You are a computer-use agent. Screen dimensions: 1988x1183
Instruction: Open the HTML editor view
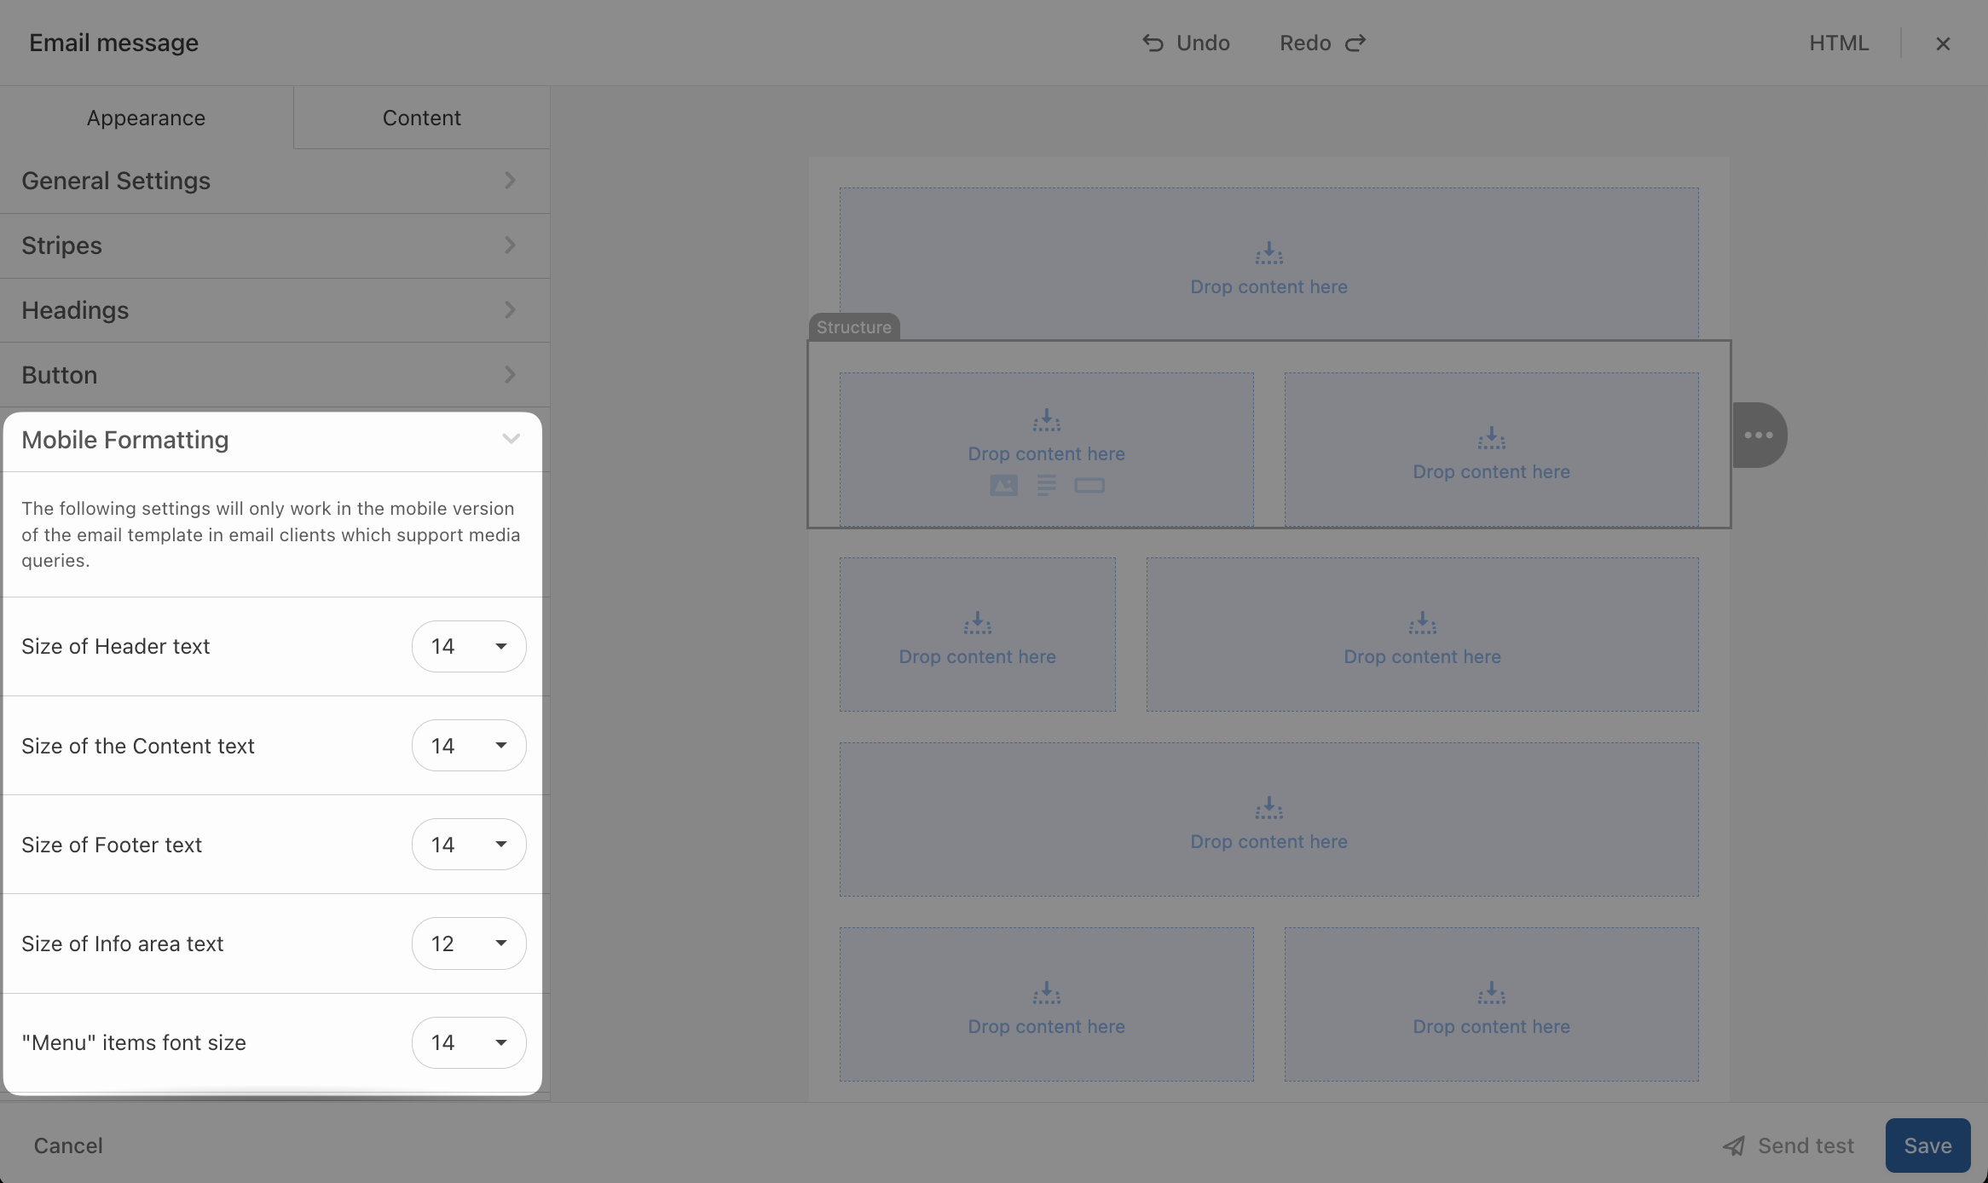(1839, 43)
